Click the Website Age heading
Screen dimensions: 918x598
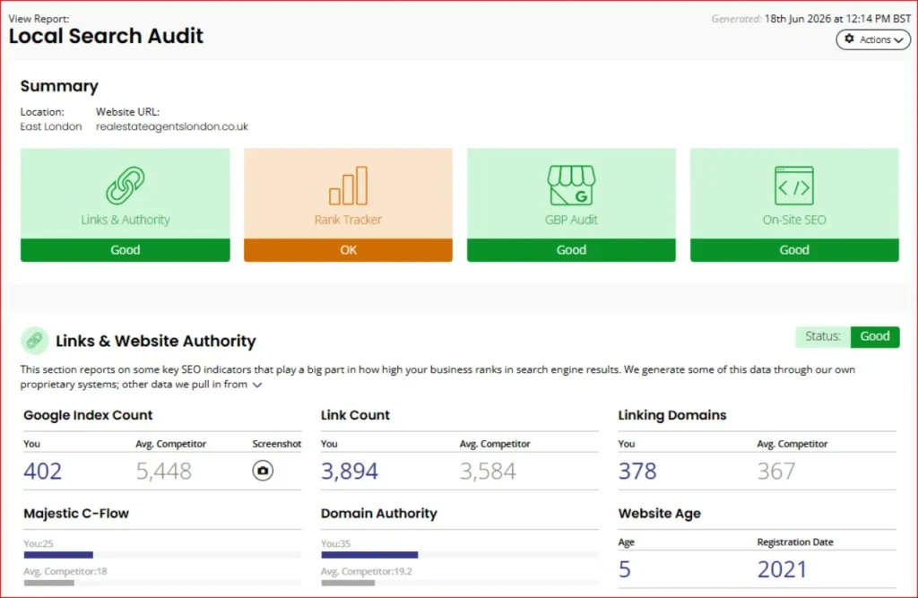pyautogui.click(x=659, y=514)
